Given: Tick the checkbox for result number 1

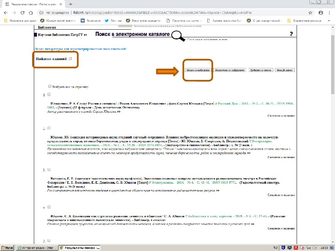Looking at the screenshot, I should click(49, 94).
